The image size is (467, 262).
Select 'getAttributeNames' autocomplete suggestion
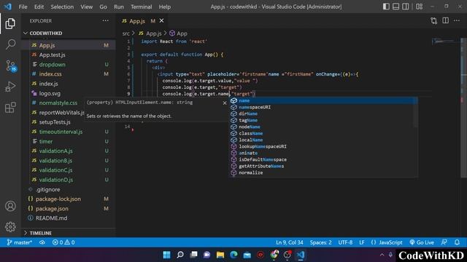tap(322, 166)
